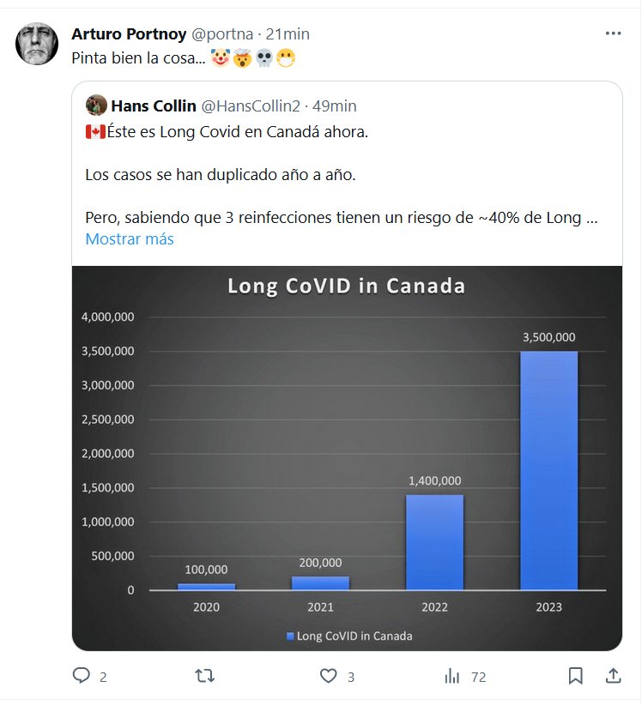Click the 49min quoted tweet timestamp
The width and height of the screenshot is (642, 705).
[x=336, y=106]
